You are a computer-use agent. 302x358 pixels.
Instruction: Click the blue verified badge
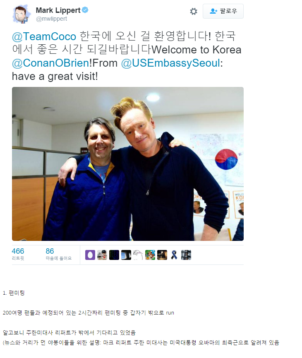pyautogui.click(x=85, y=10)
